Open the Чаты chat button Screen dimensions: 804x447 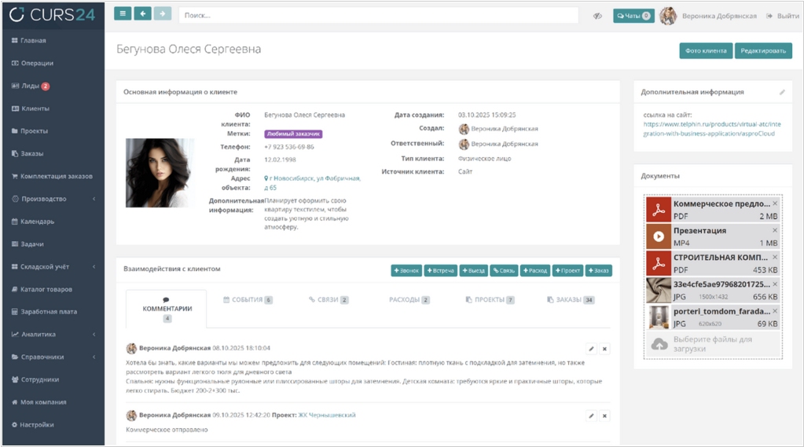[x=633, y=16]
